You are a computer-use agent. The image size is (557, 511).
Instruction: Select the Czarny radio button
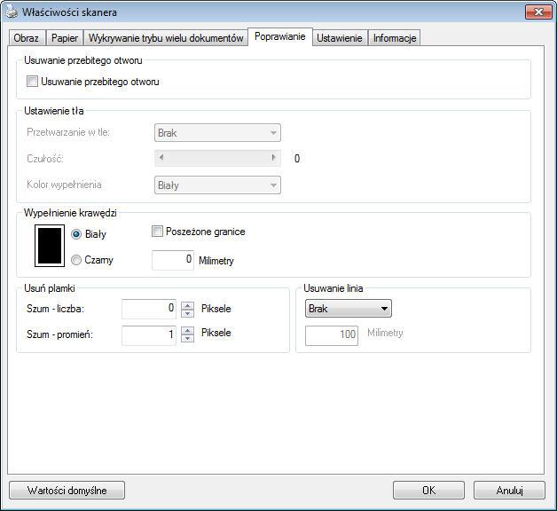coord(76,260)
